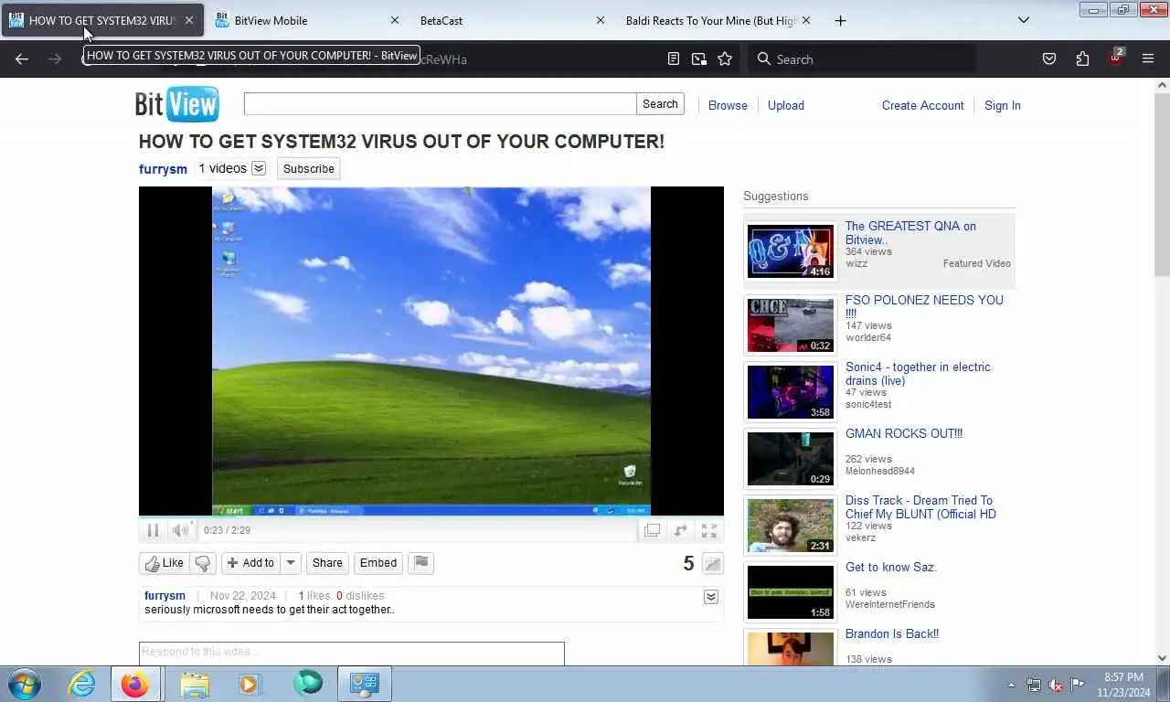Open the Upload link
1170x702 pixels.
coord(786,105)
